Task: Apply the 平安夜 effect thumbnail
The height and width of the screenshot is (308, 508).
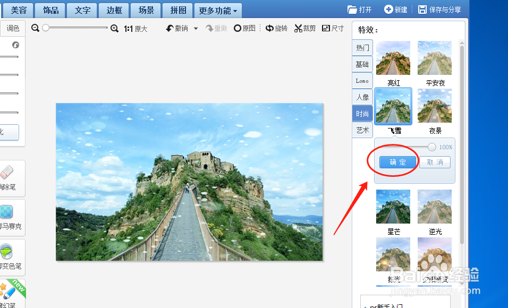Action: click(x=435, y=58)
